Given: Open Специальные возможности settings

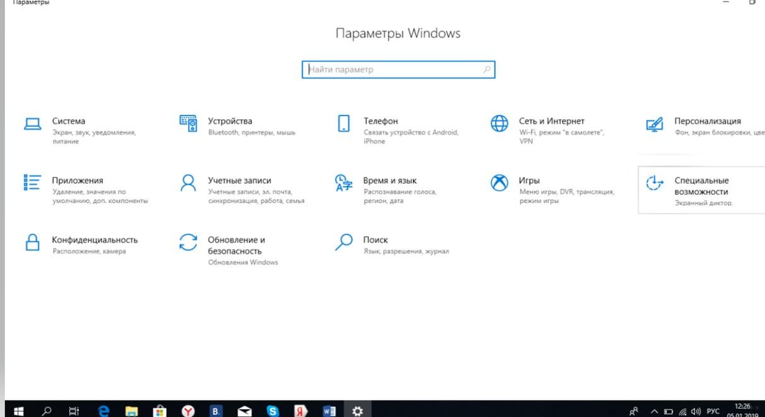Looking at the screenshot, I should coord(702,191).
